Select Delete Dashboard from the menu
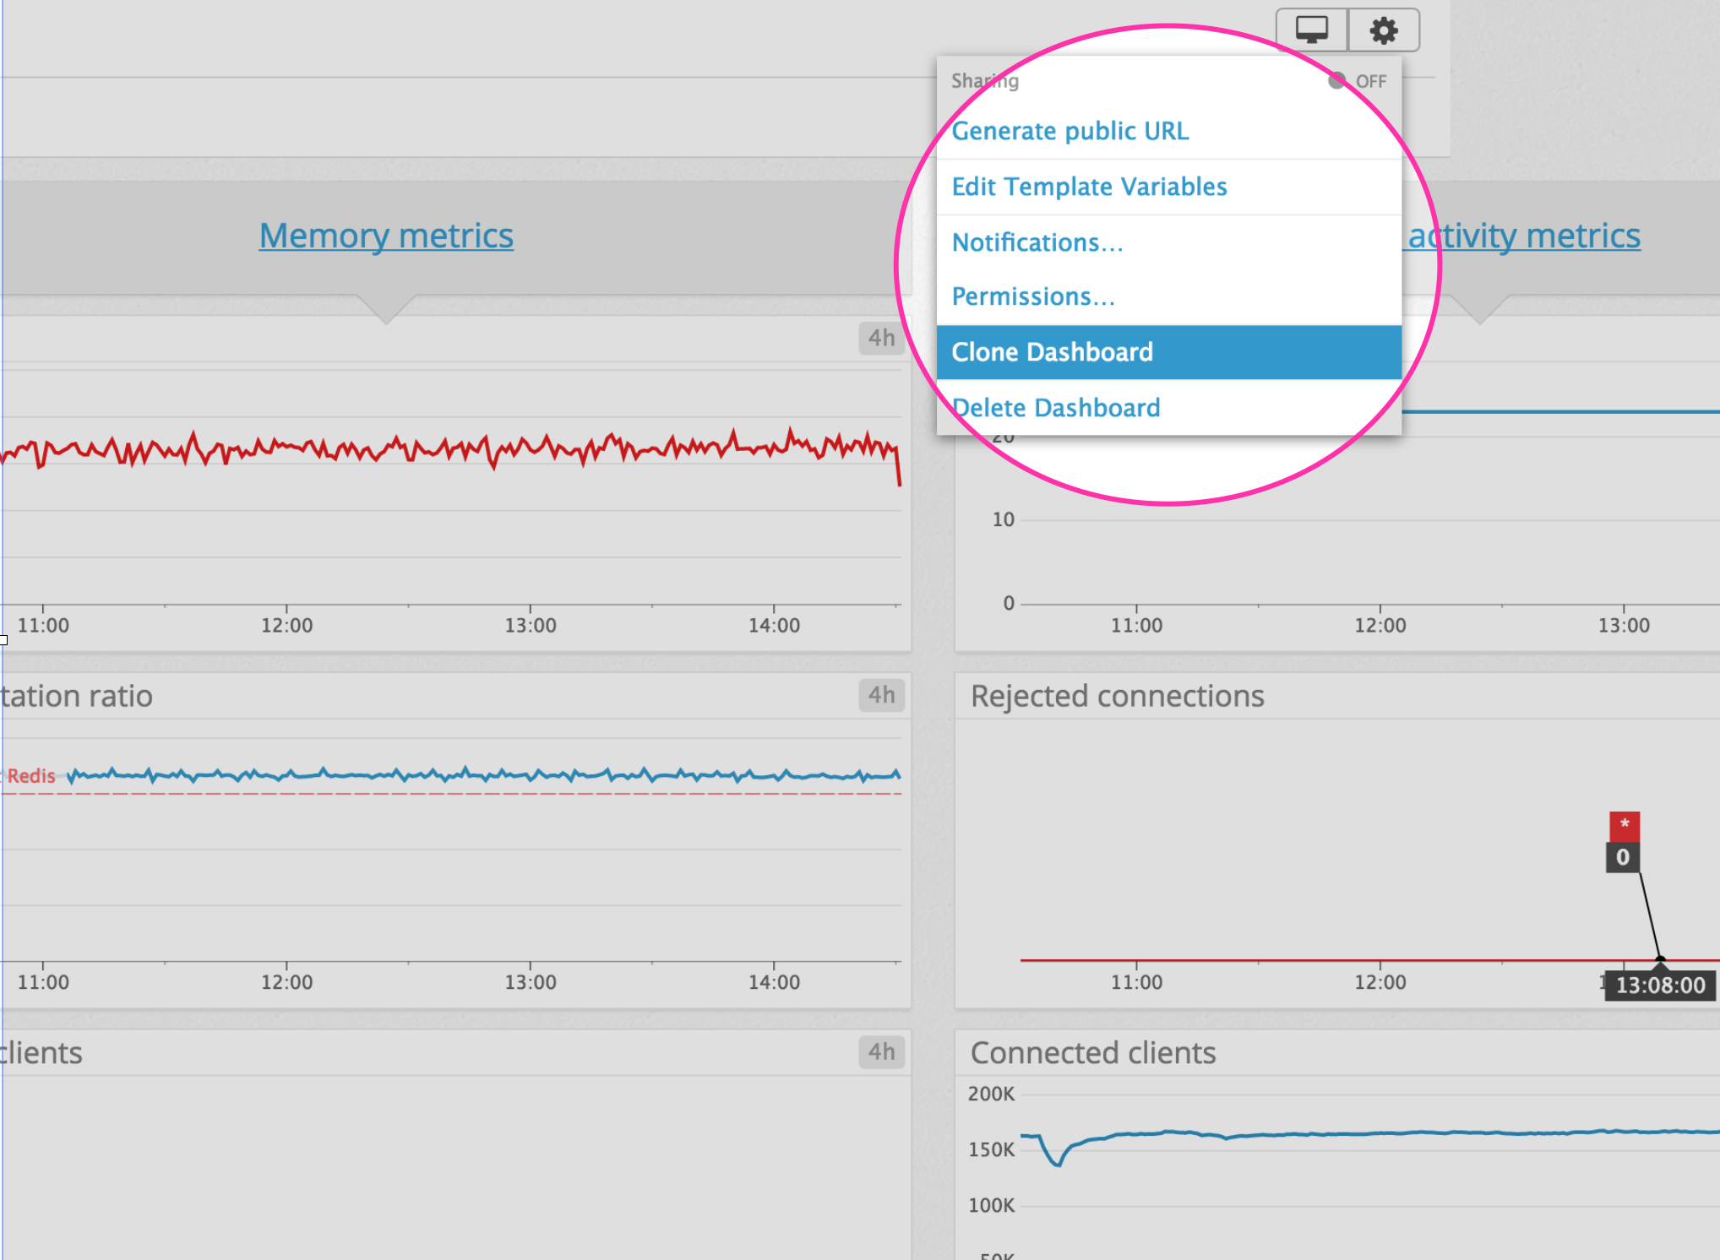 [x=1056, y=407]
